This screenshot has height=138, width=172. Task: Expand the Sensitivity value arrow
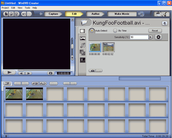pos(151,37)
